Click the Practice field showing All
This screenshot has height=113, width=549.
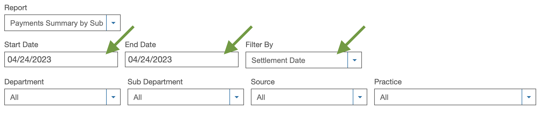[448, 97]
